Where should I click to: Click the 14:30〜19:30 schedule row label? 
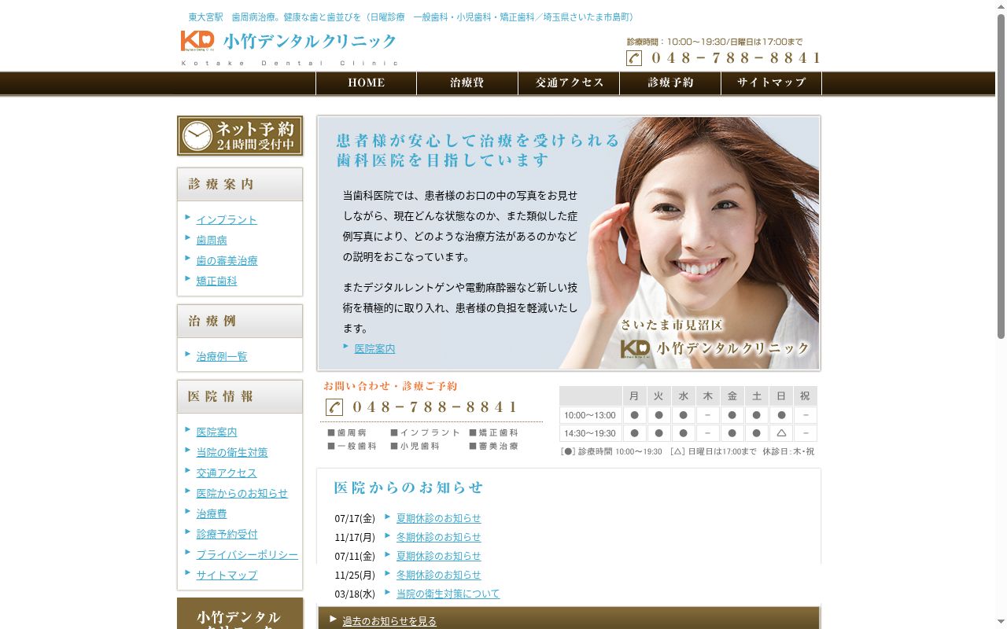tap(590, 433)
